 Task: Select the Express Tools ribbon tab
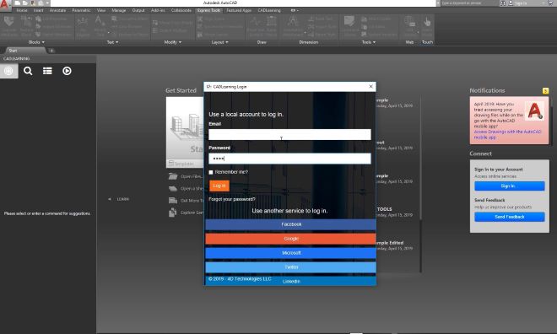click(209, 11)
